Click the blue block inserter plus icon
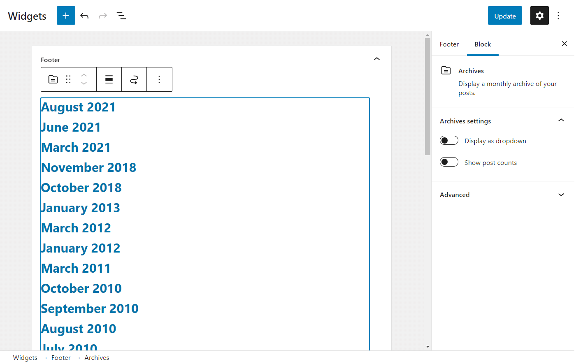576x364 pixels. click(66, 15)
